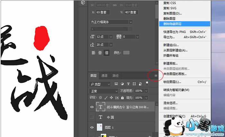Open the 正常 blend mode dropdown
The height and width of the screenshot is (137, 225).
pos(104,91)
